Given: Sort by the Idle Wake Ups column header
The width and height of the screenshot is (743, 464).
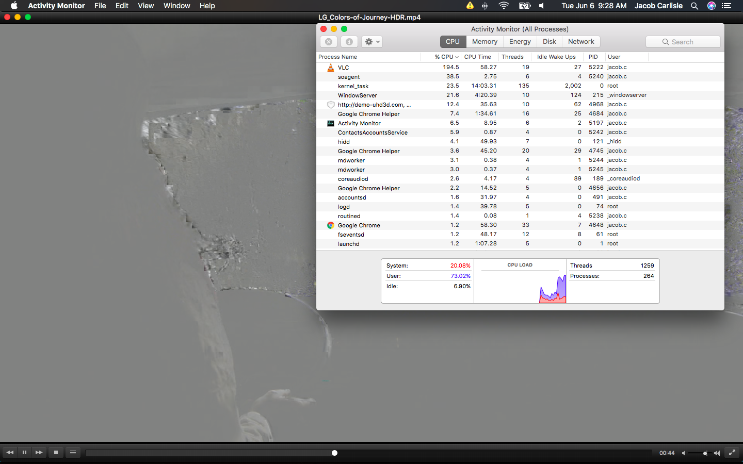Looking at the screenshot, I should tap(556, 57).
